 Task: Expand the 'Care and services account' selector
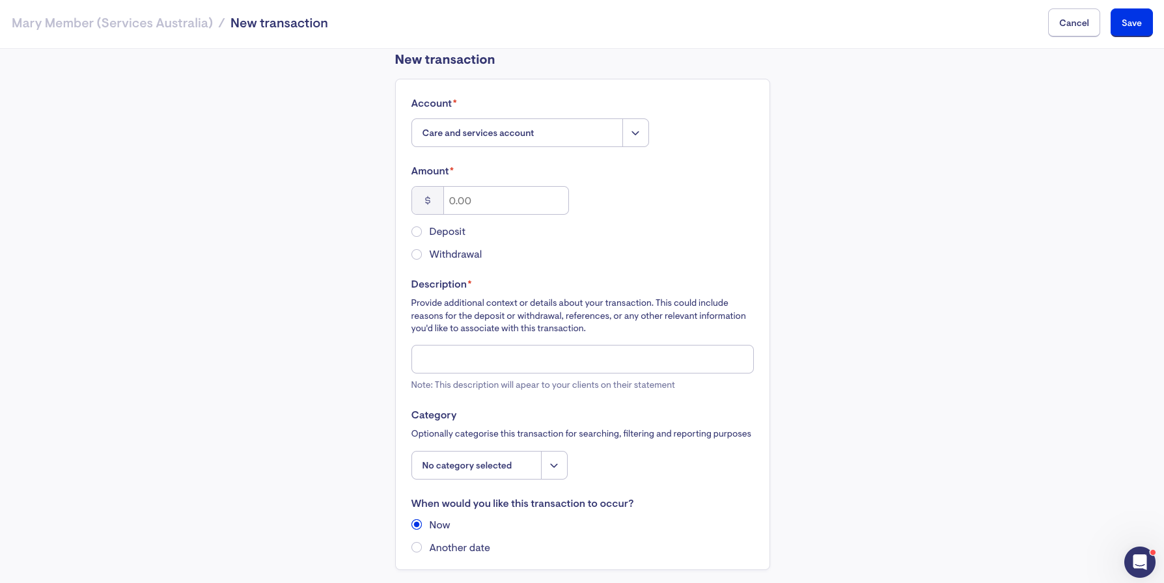pyautogui.click(x=517, y=133)
